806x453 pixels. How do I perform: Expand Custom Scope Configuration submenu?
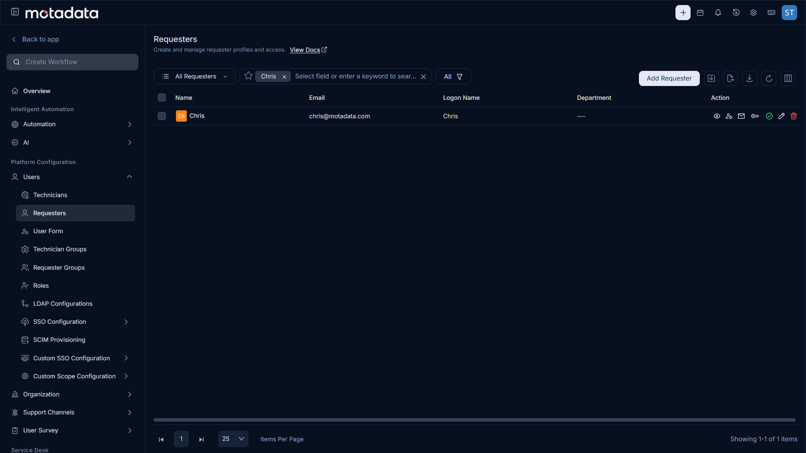(76, 376)
